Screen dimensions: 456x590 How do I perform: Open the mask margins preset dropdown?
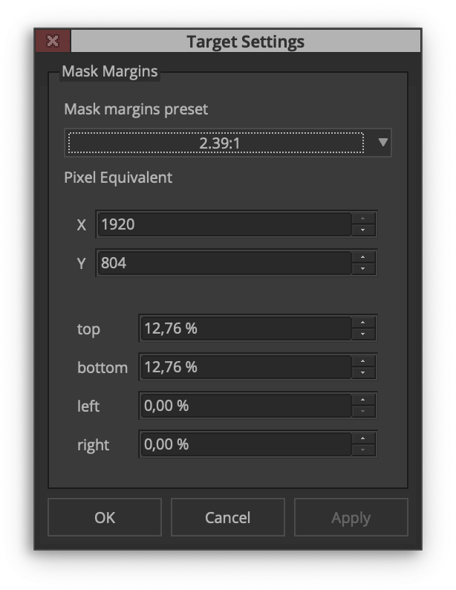215,143
